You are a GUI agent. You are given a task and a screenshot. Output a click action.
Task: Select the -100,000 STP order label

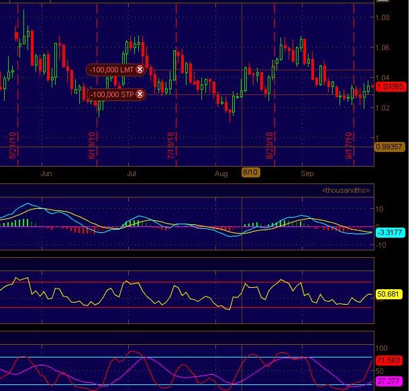(x=111, y=94)
